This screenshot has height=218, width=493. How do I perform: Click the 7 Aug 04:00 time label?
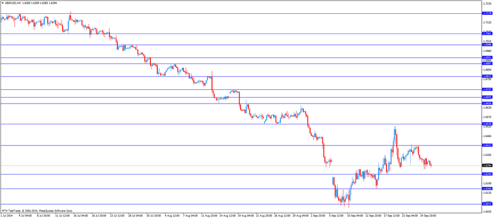(x=191, y=216)
